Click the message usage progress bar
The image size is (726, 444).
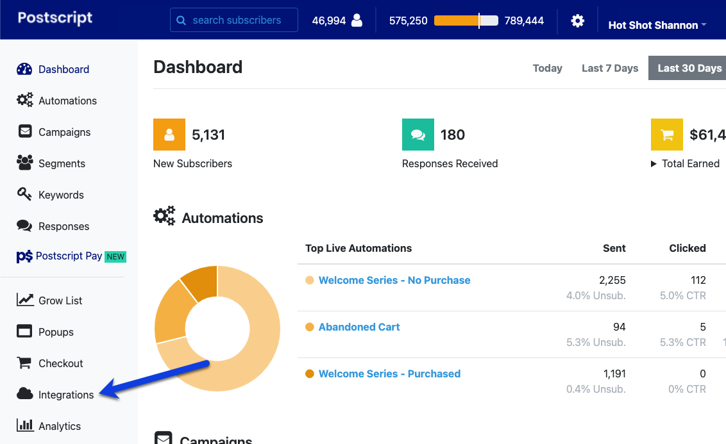(x=466, y=21)
